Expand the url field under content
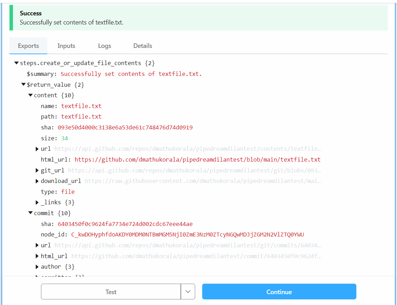397x305 pixels. (x=37, y=149)
